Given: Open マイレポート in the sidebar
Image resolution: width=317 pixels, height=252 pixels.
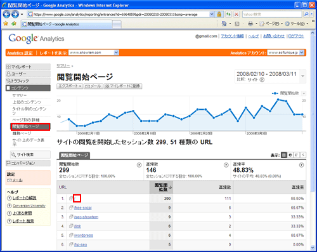Looking at the screenshot, I should pos(28,67).
